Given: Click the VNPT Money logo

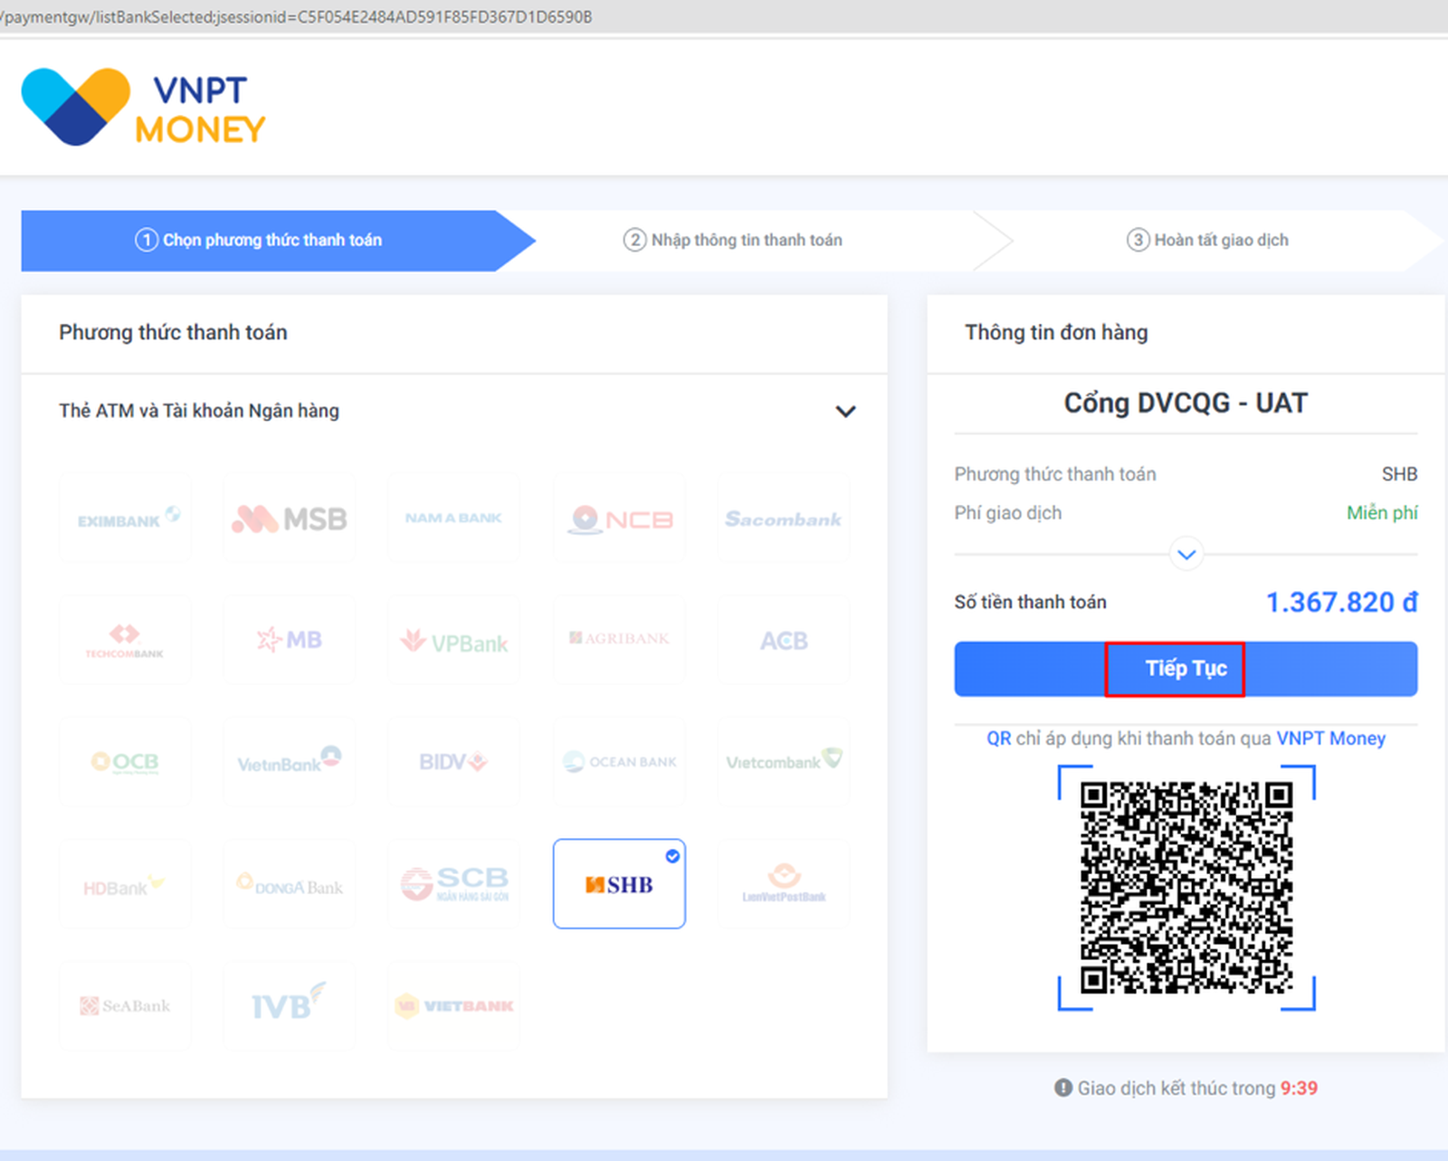Looking at the screenshot, I should click(x=143, y=108).
